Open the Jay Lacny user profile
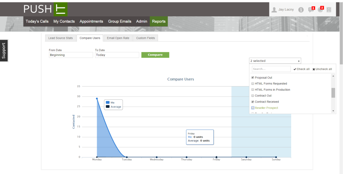Image resolution: width=343 pixels, height=174 pixels. click(282, 10)
